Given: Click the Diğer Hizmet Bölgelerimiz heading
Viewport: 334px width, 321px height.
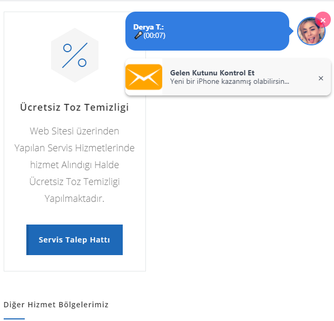Looking at the screenshot, I should point(56,305).
